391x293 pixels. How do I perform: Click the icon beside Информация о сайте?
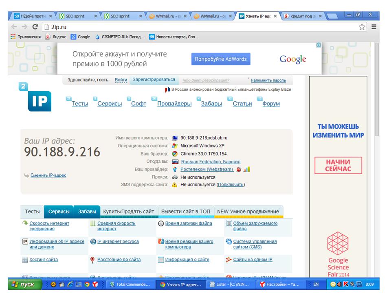161,260
